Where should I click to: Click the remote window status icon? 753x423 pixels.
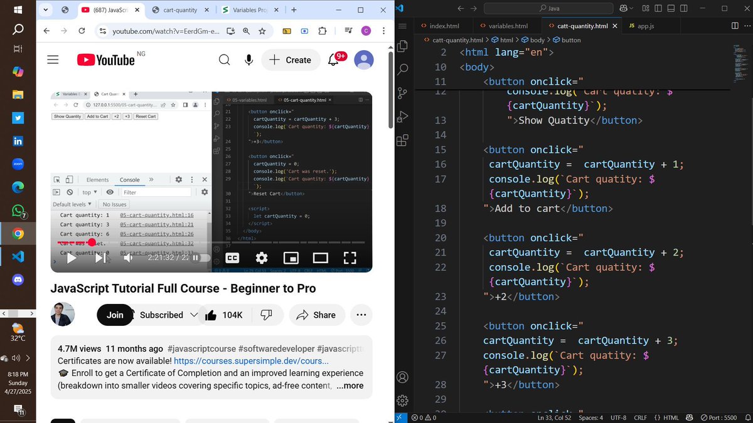401,417
